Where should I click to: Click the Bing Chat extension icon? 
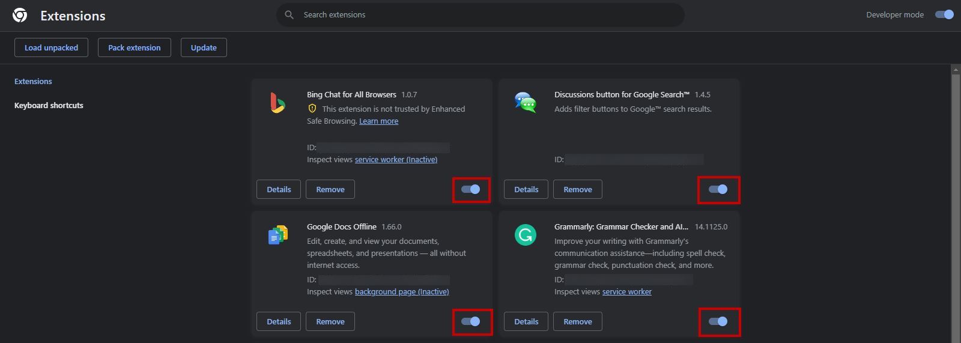pos(277,103)
